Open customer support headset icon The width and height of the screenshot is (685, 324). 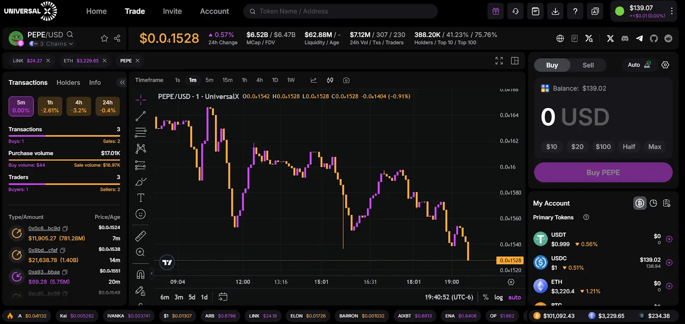[x=515, y=12]
